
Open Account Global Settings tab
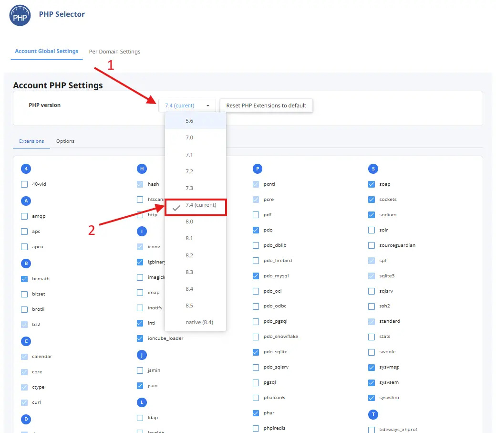(47, 51)
